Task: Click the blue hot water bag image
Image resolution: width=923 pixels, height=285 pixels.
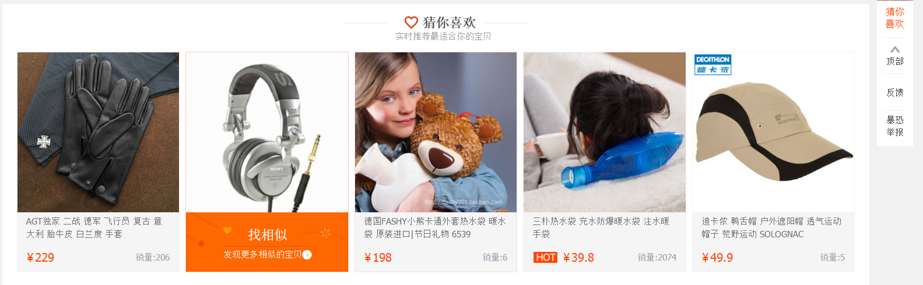Action: 605,132
